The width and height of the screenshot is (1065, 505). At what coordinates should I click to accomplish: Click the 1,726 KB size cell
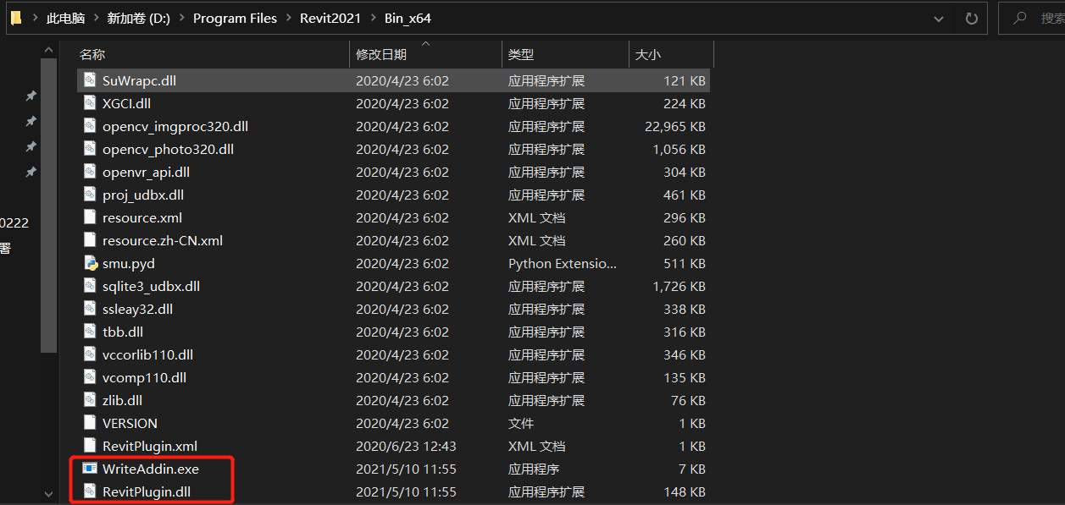pyautogui.click(x=679, y=286)
